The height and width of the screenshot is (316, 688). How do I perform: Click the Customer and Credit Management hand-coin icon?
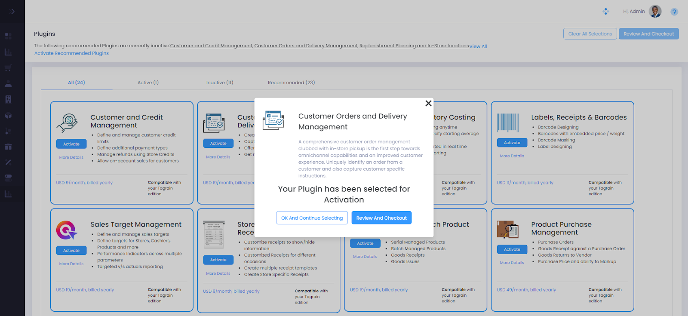(x=67, y=123)
